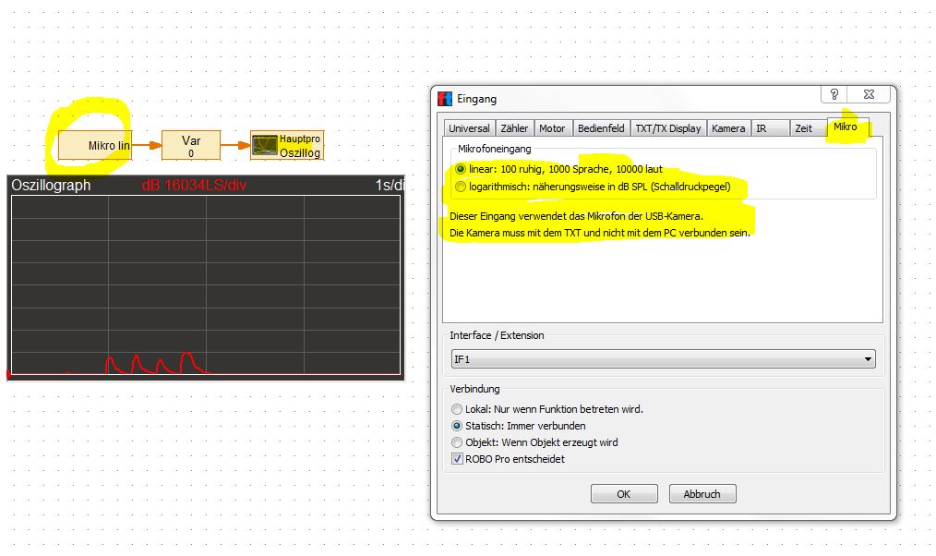Close the Eingang dialog window
Image resolution: width=936 pixels, height=556 pixels.
pyautogui.click(x=869, y=94)
